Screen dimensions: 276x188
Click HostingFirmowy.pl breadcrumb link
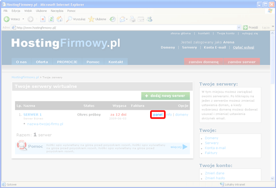point(25,77)
